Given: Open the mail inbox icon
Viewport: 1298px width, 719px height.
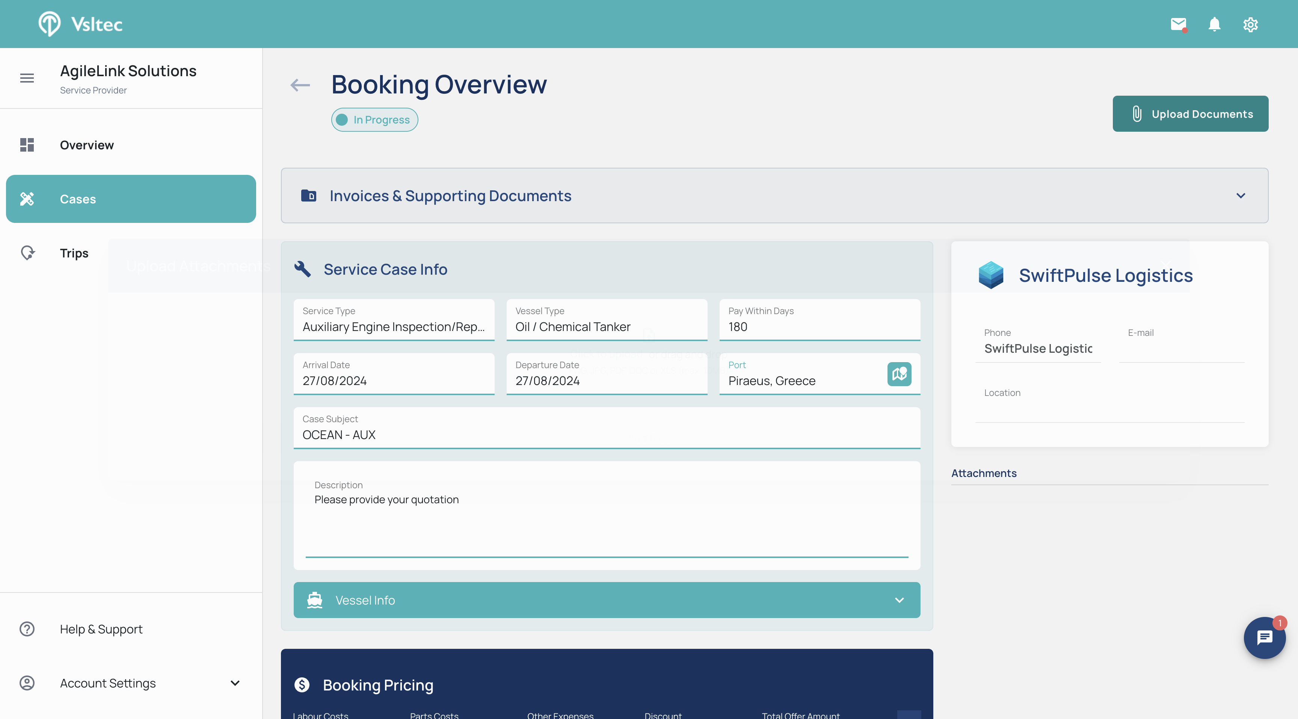Looking at the screenshot, I should 1178,24.
